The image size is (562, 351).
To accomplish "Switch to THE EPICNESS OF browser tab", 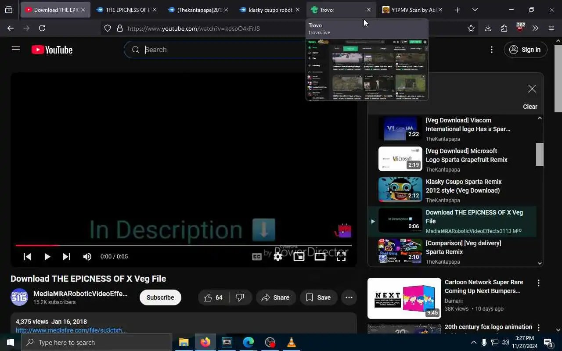I will [126, 10].
